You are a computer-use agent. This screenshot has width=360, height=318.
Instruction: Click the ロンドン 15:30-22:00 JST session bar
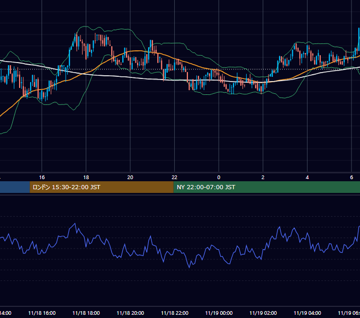point(102,187)
